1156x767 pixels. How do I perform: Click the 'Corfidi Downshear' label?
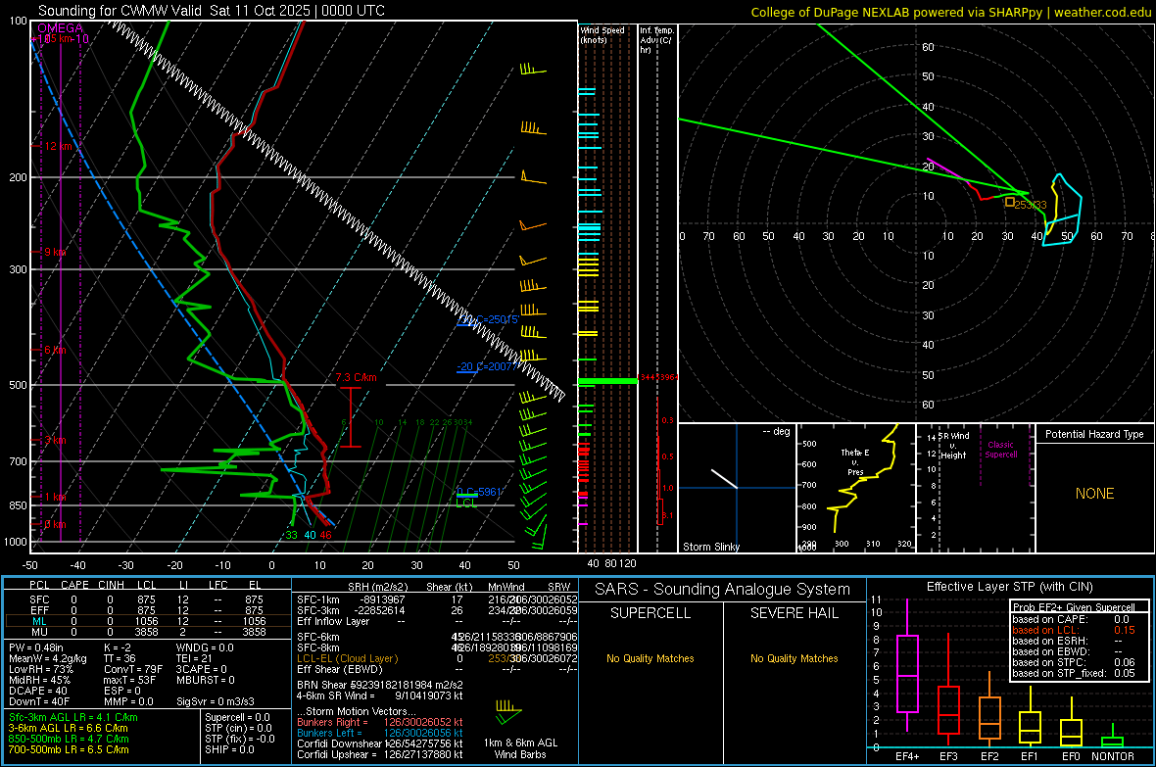coord(339,743)
